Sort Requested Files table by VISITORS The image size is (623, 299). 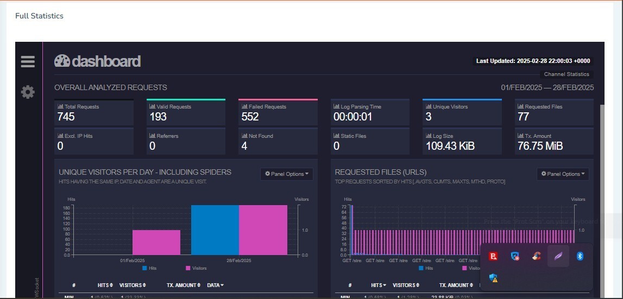pyautogui.click(x=406, y=285)
